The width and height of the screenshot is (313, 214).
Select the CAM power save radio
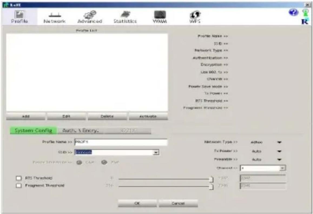(x=79, y=162)
